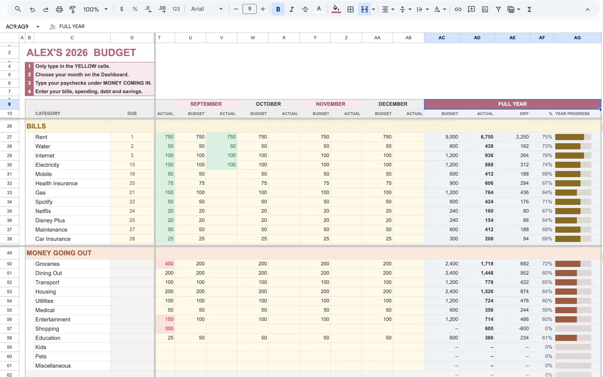This screenshot has width=603, height=377.
Task: Click Shopping actual value 300
Action: (165, 328)
